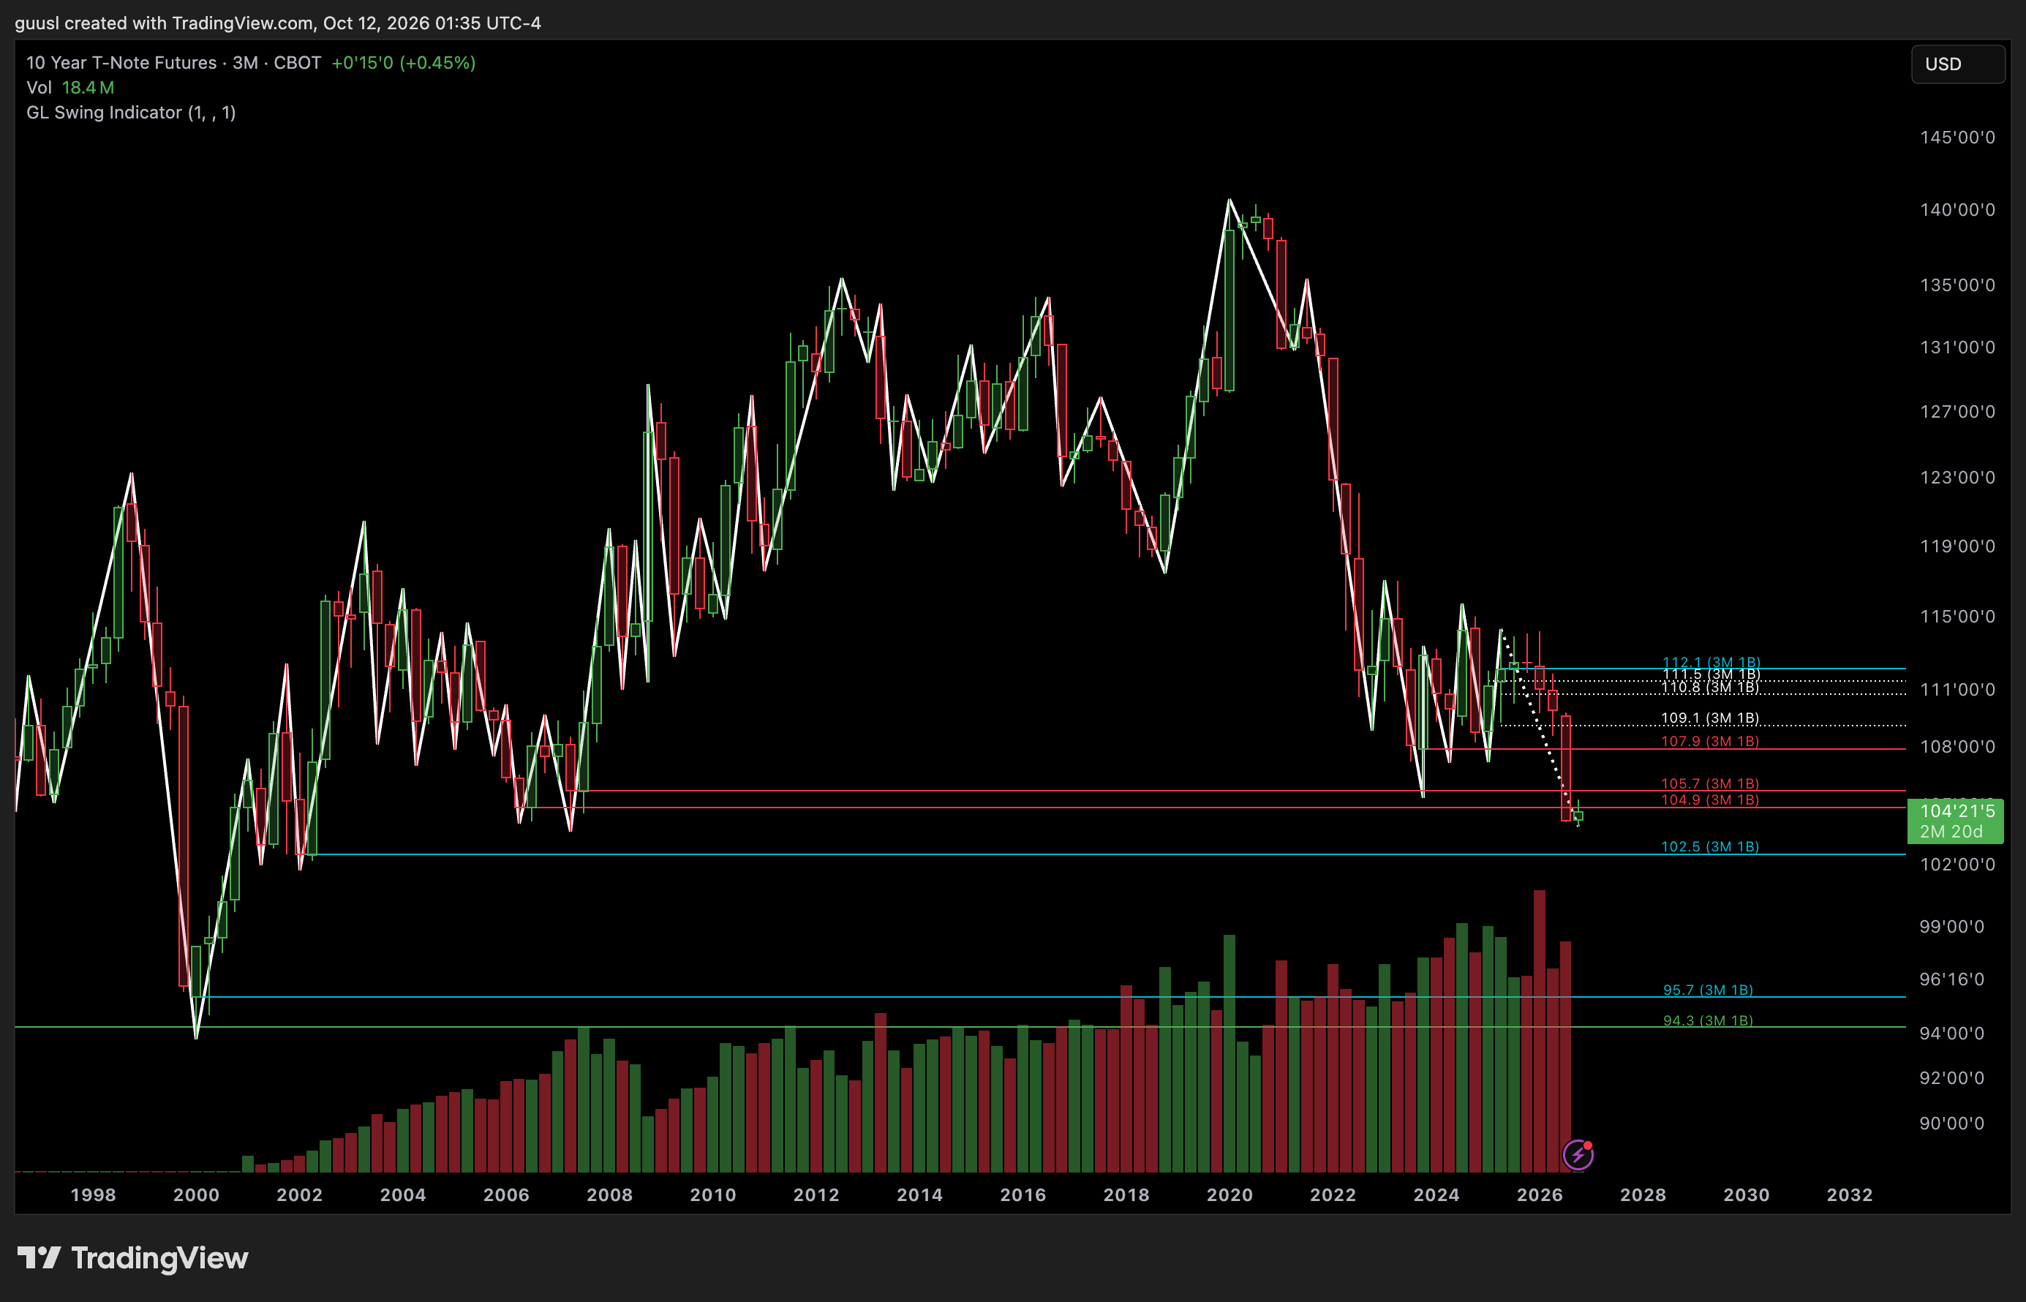Click the 131'00'0 price axis label
Image resolution: width=2026 pixels, height=1302 pixels.
coord(1957,347)
